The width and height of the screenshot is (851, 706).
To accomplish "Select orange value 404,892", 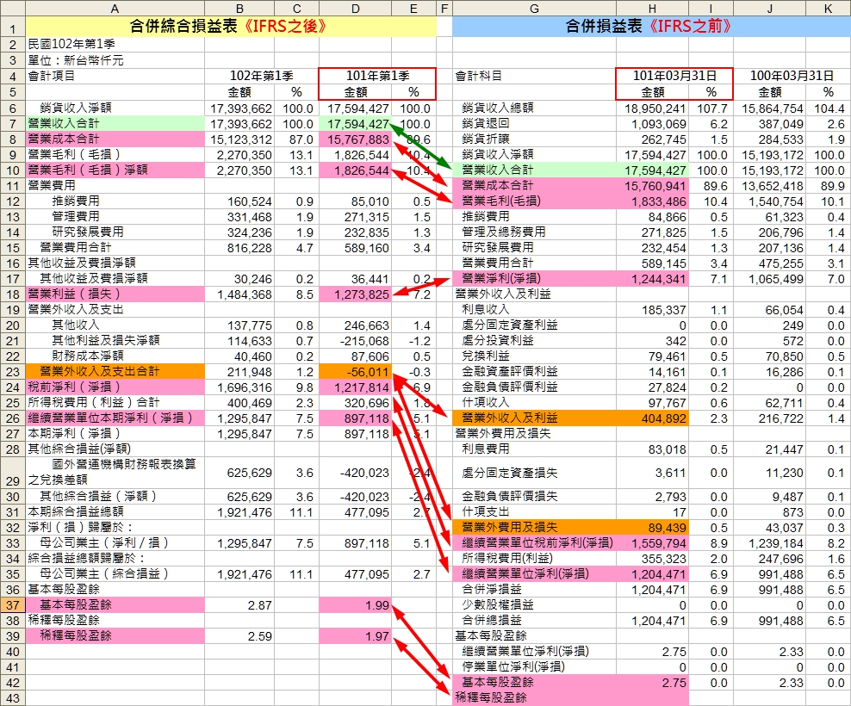I will coord(652,418).
